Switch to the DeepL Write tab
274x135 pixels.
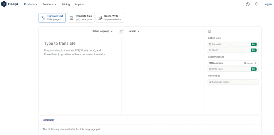pos(110,18)
